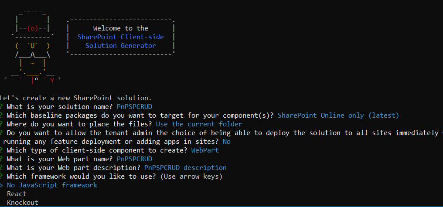Click the Web part name answer PnPSPCRUD

pos(134,159)
